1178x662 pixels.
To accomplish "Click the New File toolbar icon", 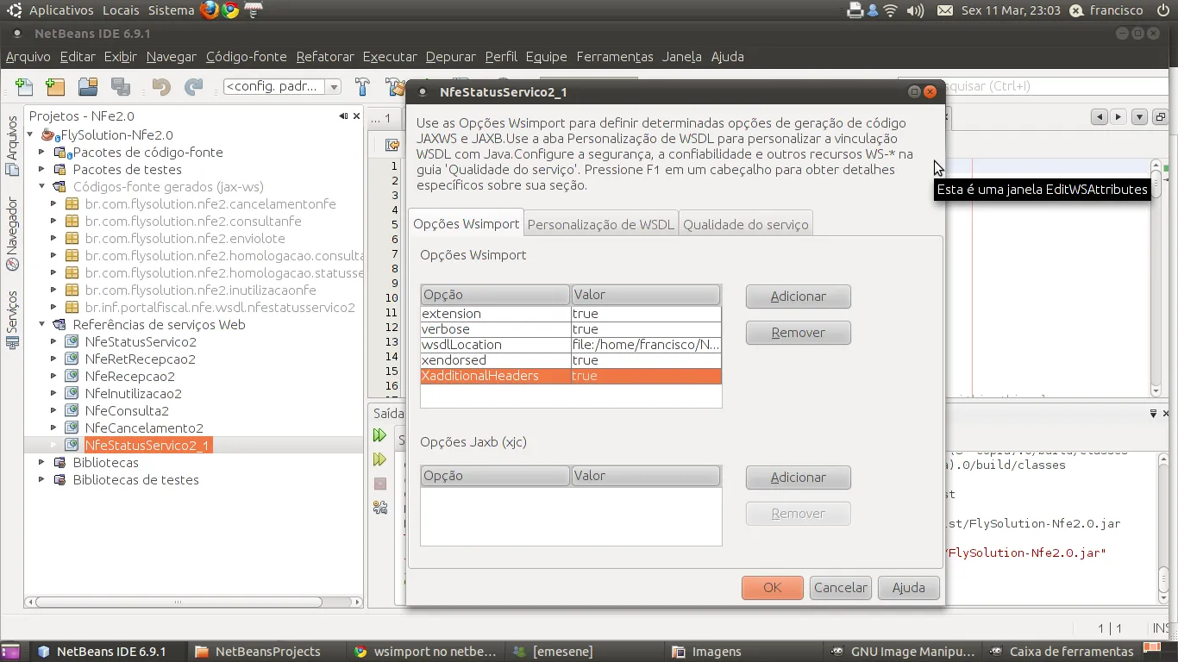I will click(x=24, y=86).
